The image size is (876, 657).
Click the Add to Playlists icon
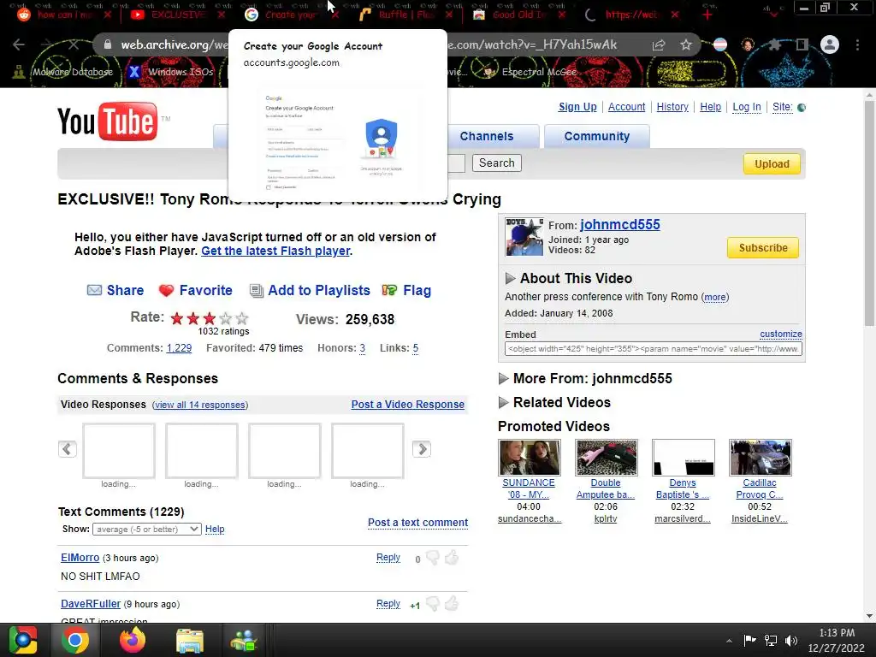coord(257,291)
